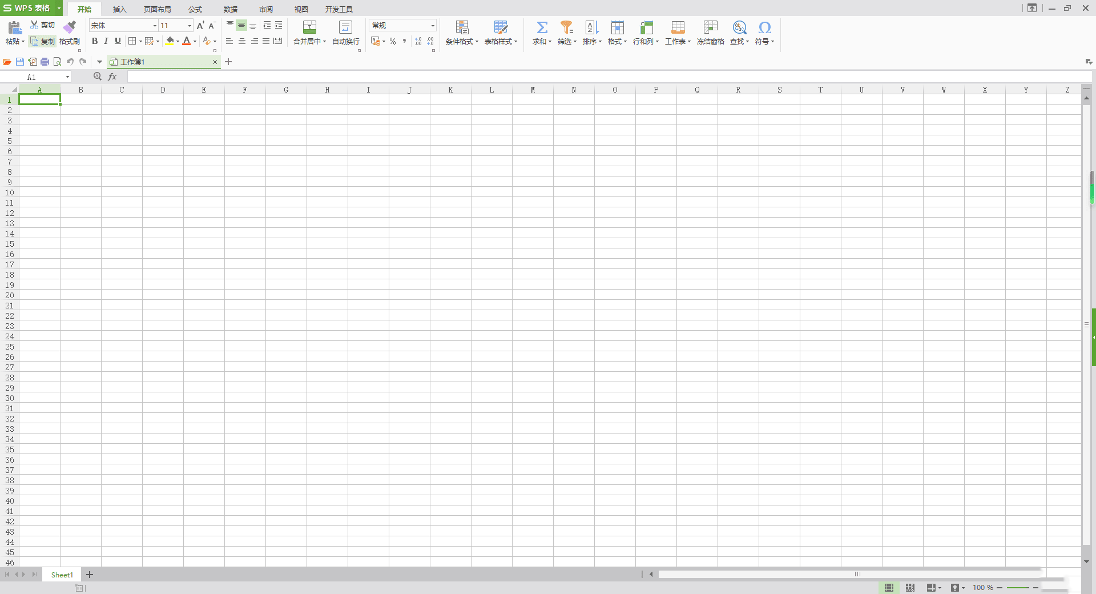Toggle italic formatting

click(x=106, y=41)
